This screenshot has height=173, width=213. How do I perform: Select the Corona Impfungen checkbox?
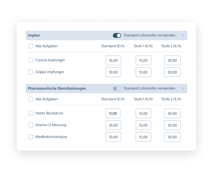tap(31, 60)
